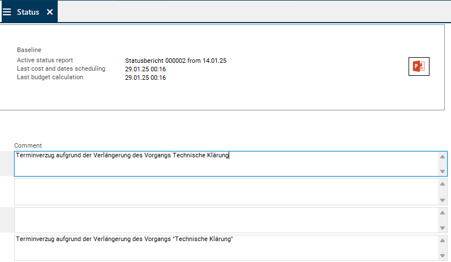Click scroll down arrow in fourth comment field
Screen dimensions: 451x262
point(442,256)
